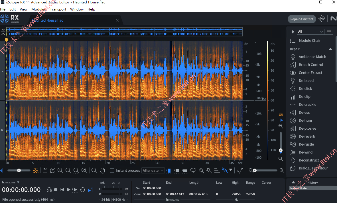
Task: Open the All module filter dropdown
Action: pyautogui.click(x=310, y=32)
